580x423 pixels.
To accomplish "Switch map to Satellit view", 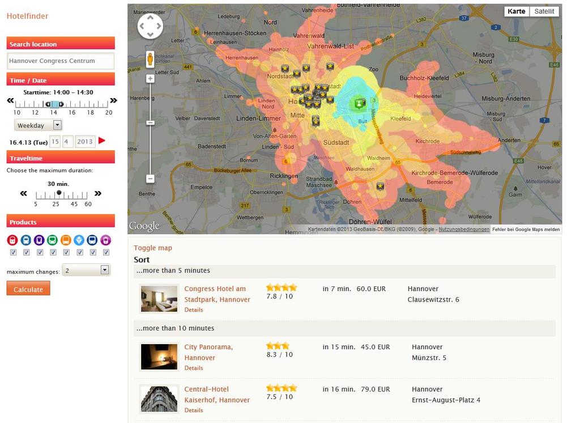I will coord(544,11).
